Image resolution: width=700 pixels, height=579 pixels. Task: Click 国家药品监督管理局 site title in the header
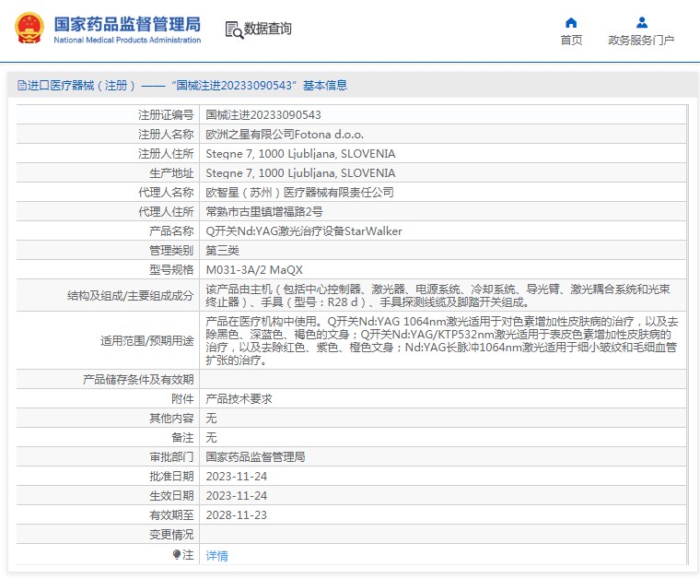click(x=127, y=24)
